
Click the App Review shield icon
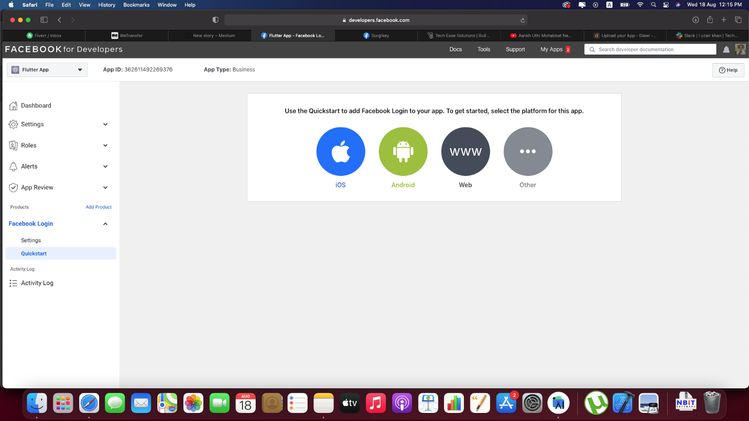coord(13,187)
